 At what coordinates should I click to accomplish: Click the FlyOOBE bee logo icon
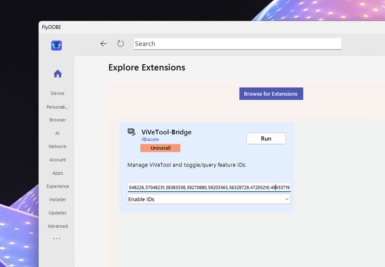pos(56,45)
